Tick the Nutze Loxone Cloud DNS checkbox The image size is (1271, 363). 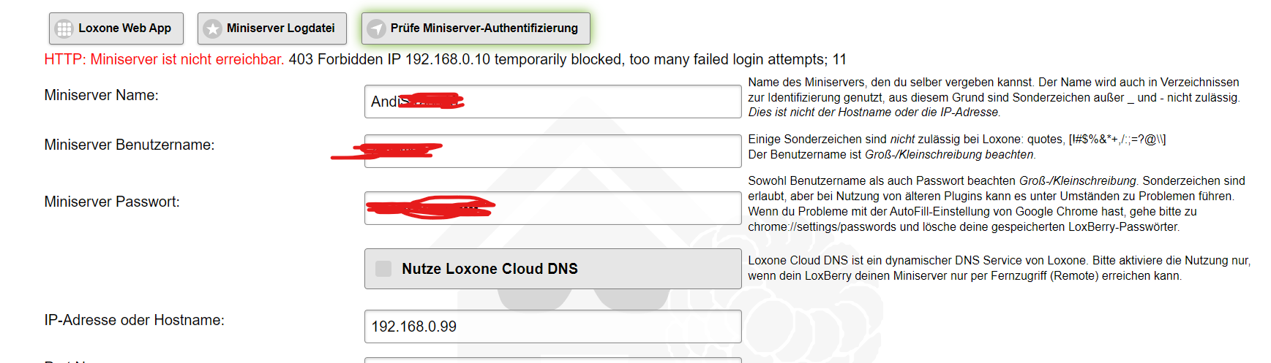[x=383, y=269]
